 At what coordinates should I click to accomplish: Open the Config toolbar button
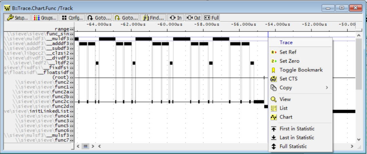click(72, 18)
